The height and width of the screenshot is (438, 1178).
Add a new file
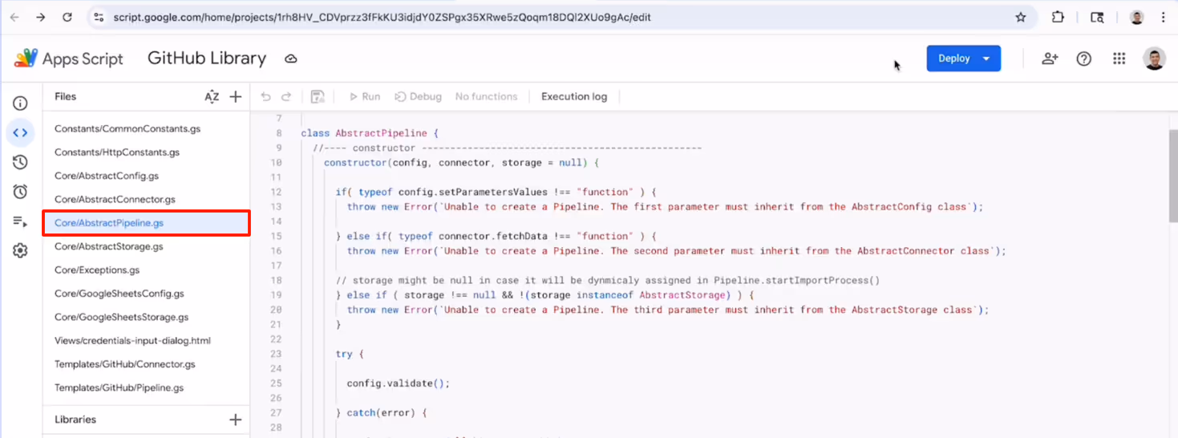click(236, 96)
